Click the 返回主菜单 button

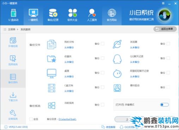[165, 29]
